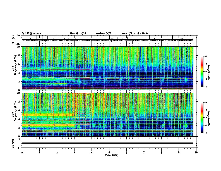Click the ch.1 voltage waveform trace
The image size is (221, 171).
pos(107,40)
